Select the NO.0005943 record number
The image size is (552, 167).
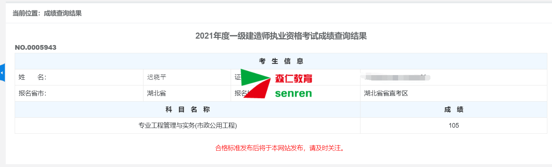click(36, 48)
